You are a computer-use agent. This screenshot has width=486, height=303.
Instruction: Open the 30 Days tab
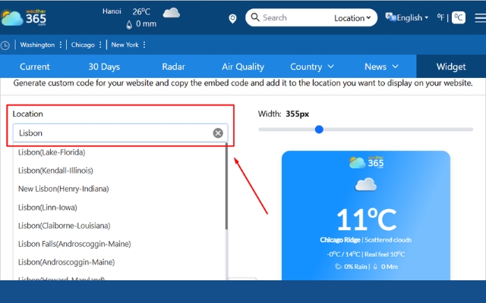104,67
